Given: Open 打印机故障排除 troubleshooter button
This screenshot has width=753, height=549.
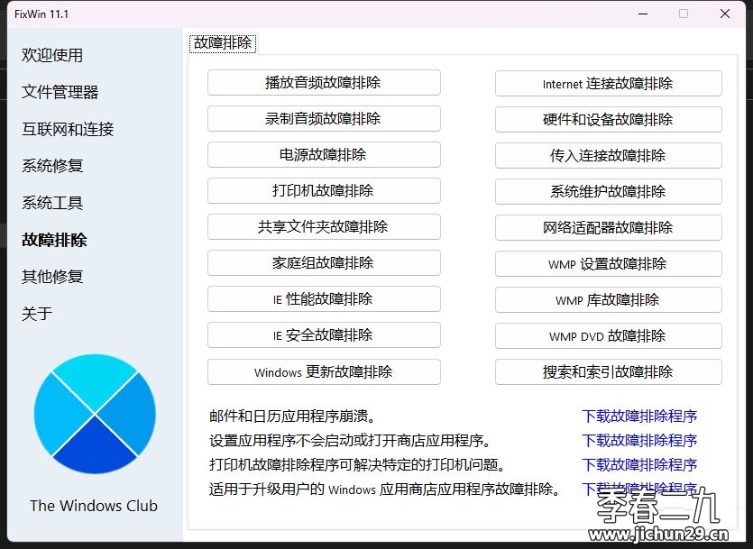Looking at the screenshot, I should coord(324,190).
